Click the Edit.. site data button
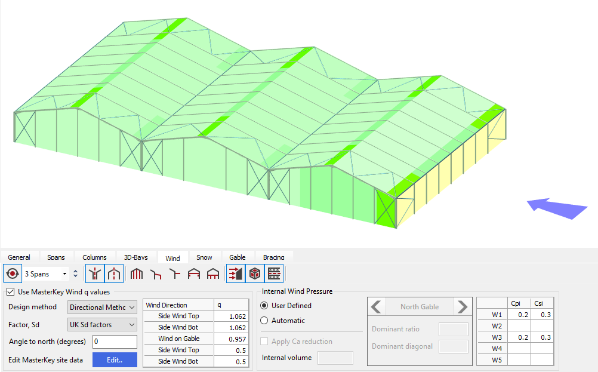The width and height of the screenshot is (598, 372). click(x=114, y=360)
